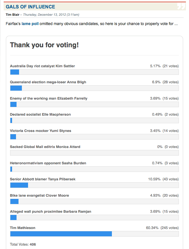The height and width of the screenshot is (249, 189).
Task: Click Anna Bligh's poll result bar
Action: pos(16,88)
